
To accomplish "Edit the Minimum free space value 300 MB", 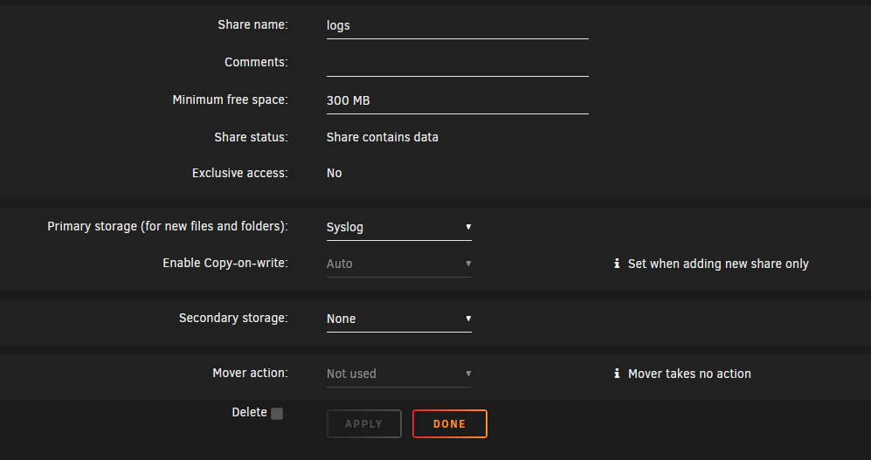I will (x=457, y=100).
